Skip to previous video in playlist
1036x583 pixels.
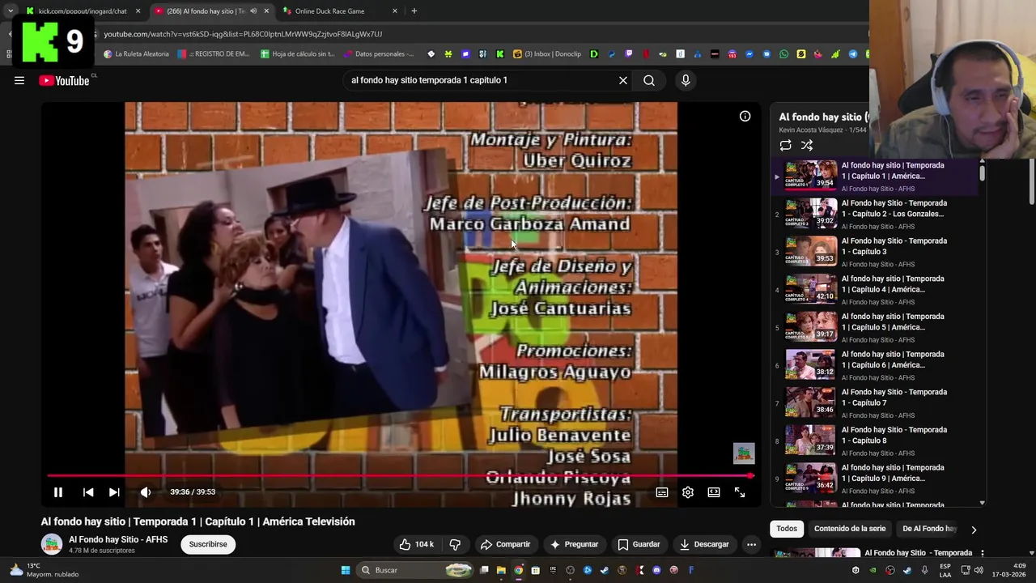point(88,492)
